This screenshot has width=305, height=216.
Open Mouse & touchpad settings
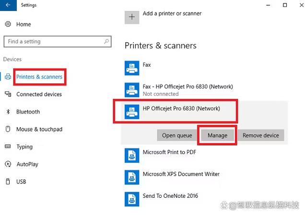pyautogui.click(x=39, y=129)
